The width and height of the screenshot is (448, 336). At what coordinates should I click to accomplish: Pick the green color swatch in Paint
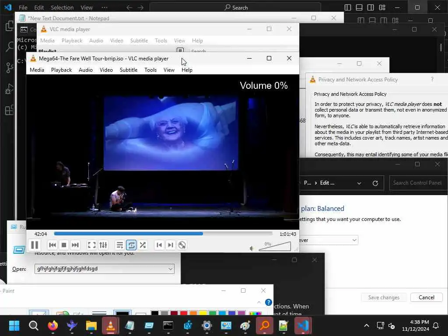[213, 313]
